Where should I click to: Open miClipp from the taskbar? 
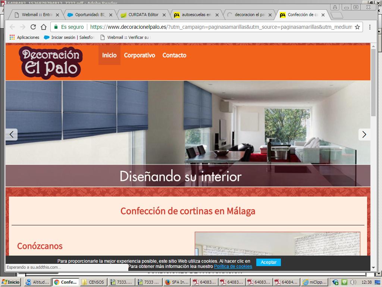coord(315,282)
